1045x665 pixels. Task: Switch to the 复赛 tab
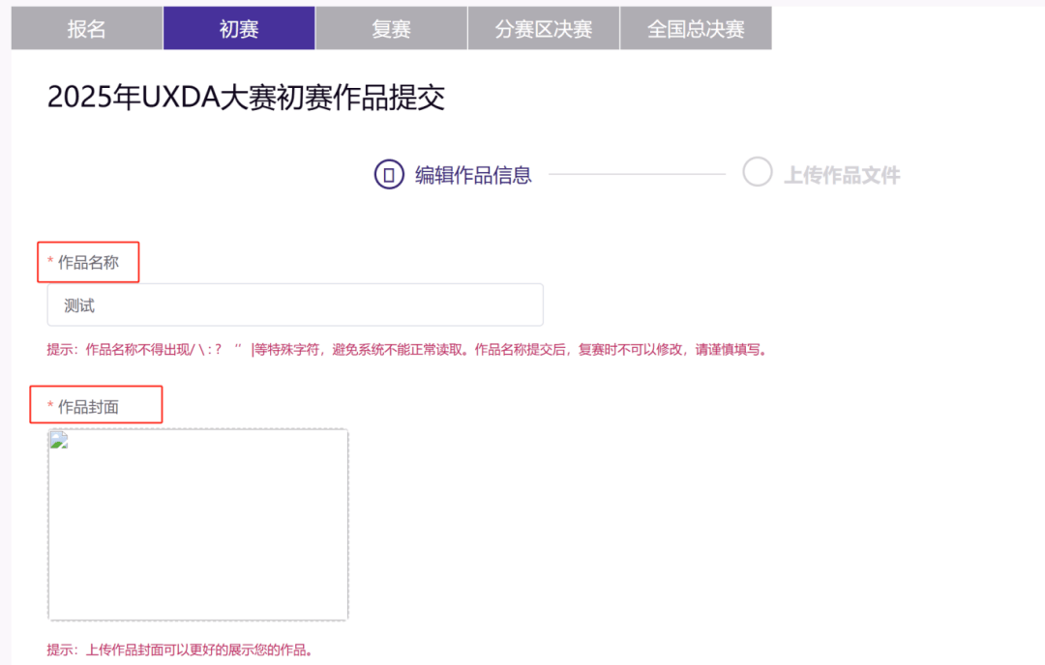tap(391, 29)
